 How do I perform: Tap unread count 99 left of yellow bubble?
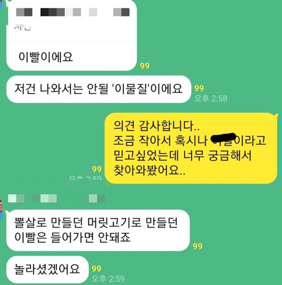click(96, 169)
